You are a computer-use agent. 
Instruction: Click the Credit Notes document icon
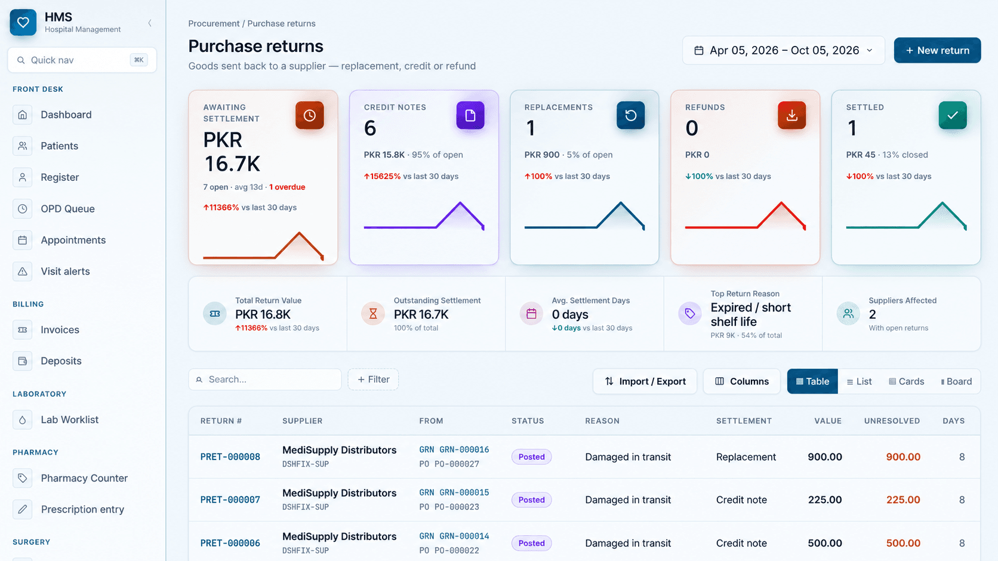pyautogui.click(x=470, y=115)
